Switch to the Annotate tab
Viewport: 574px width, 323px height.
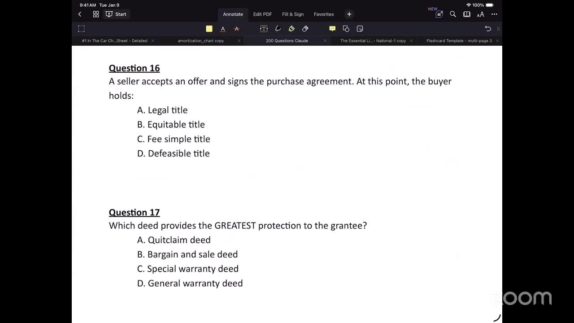coord(233,14)
